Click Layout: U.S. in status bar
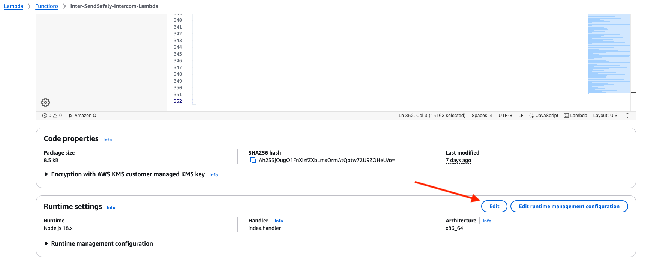 click(606, 116)
